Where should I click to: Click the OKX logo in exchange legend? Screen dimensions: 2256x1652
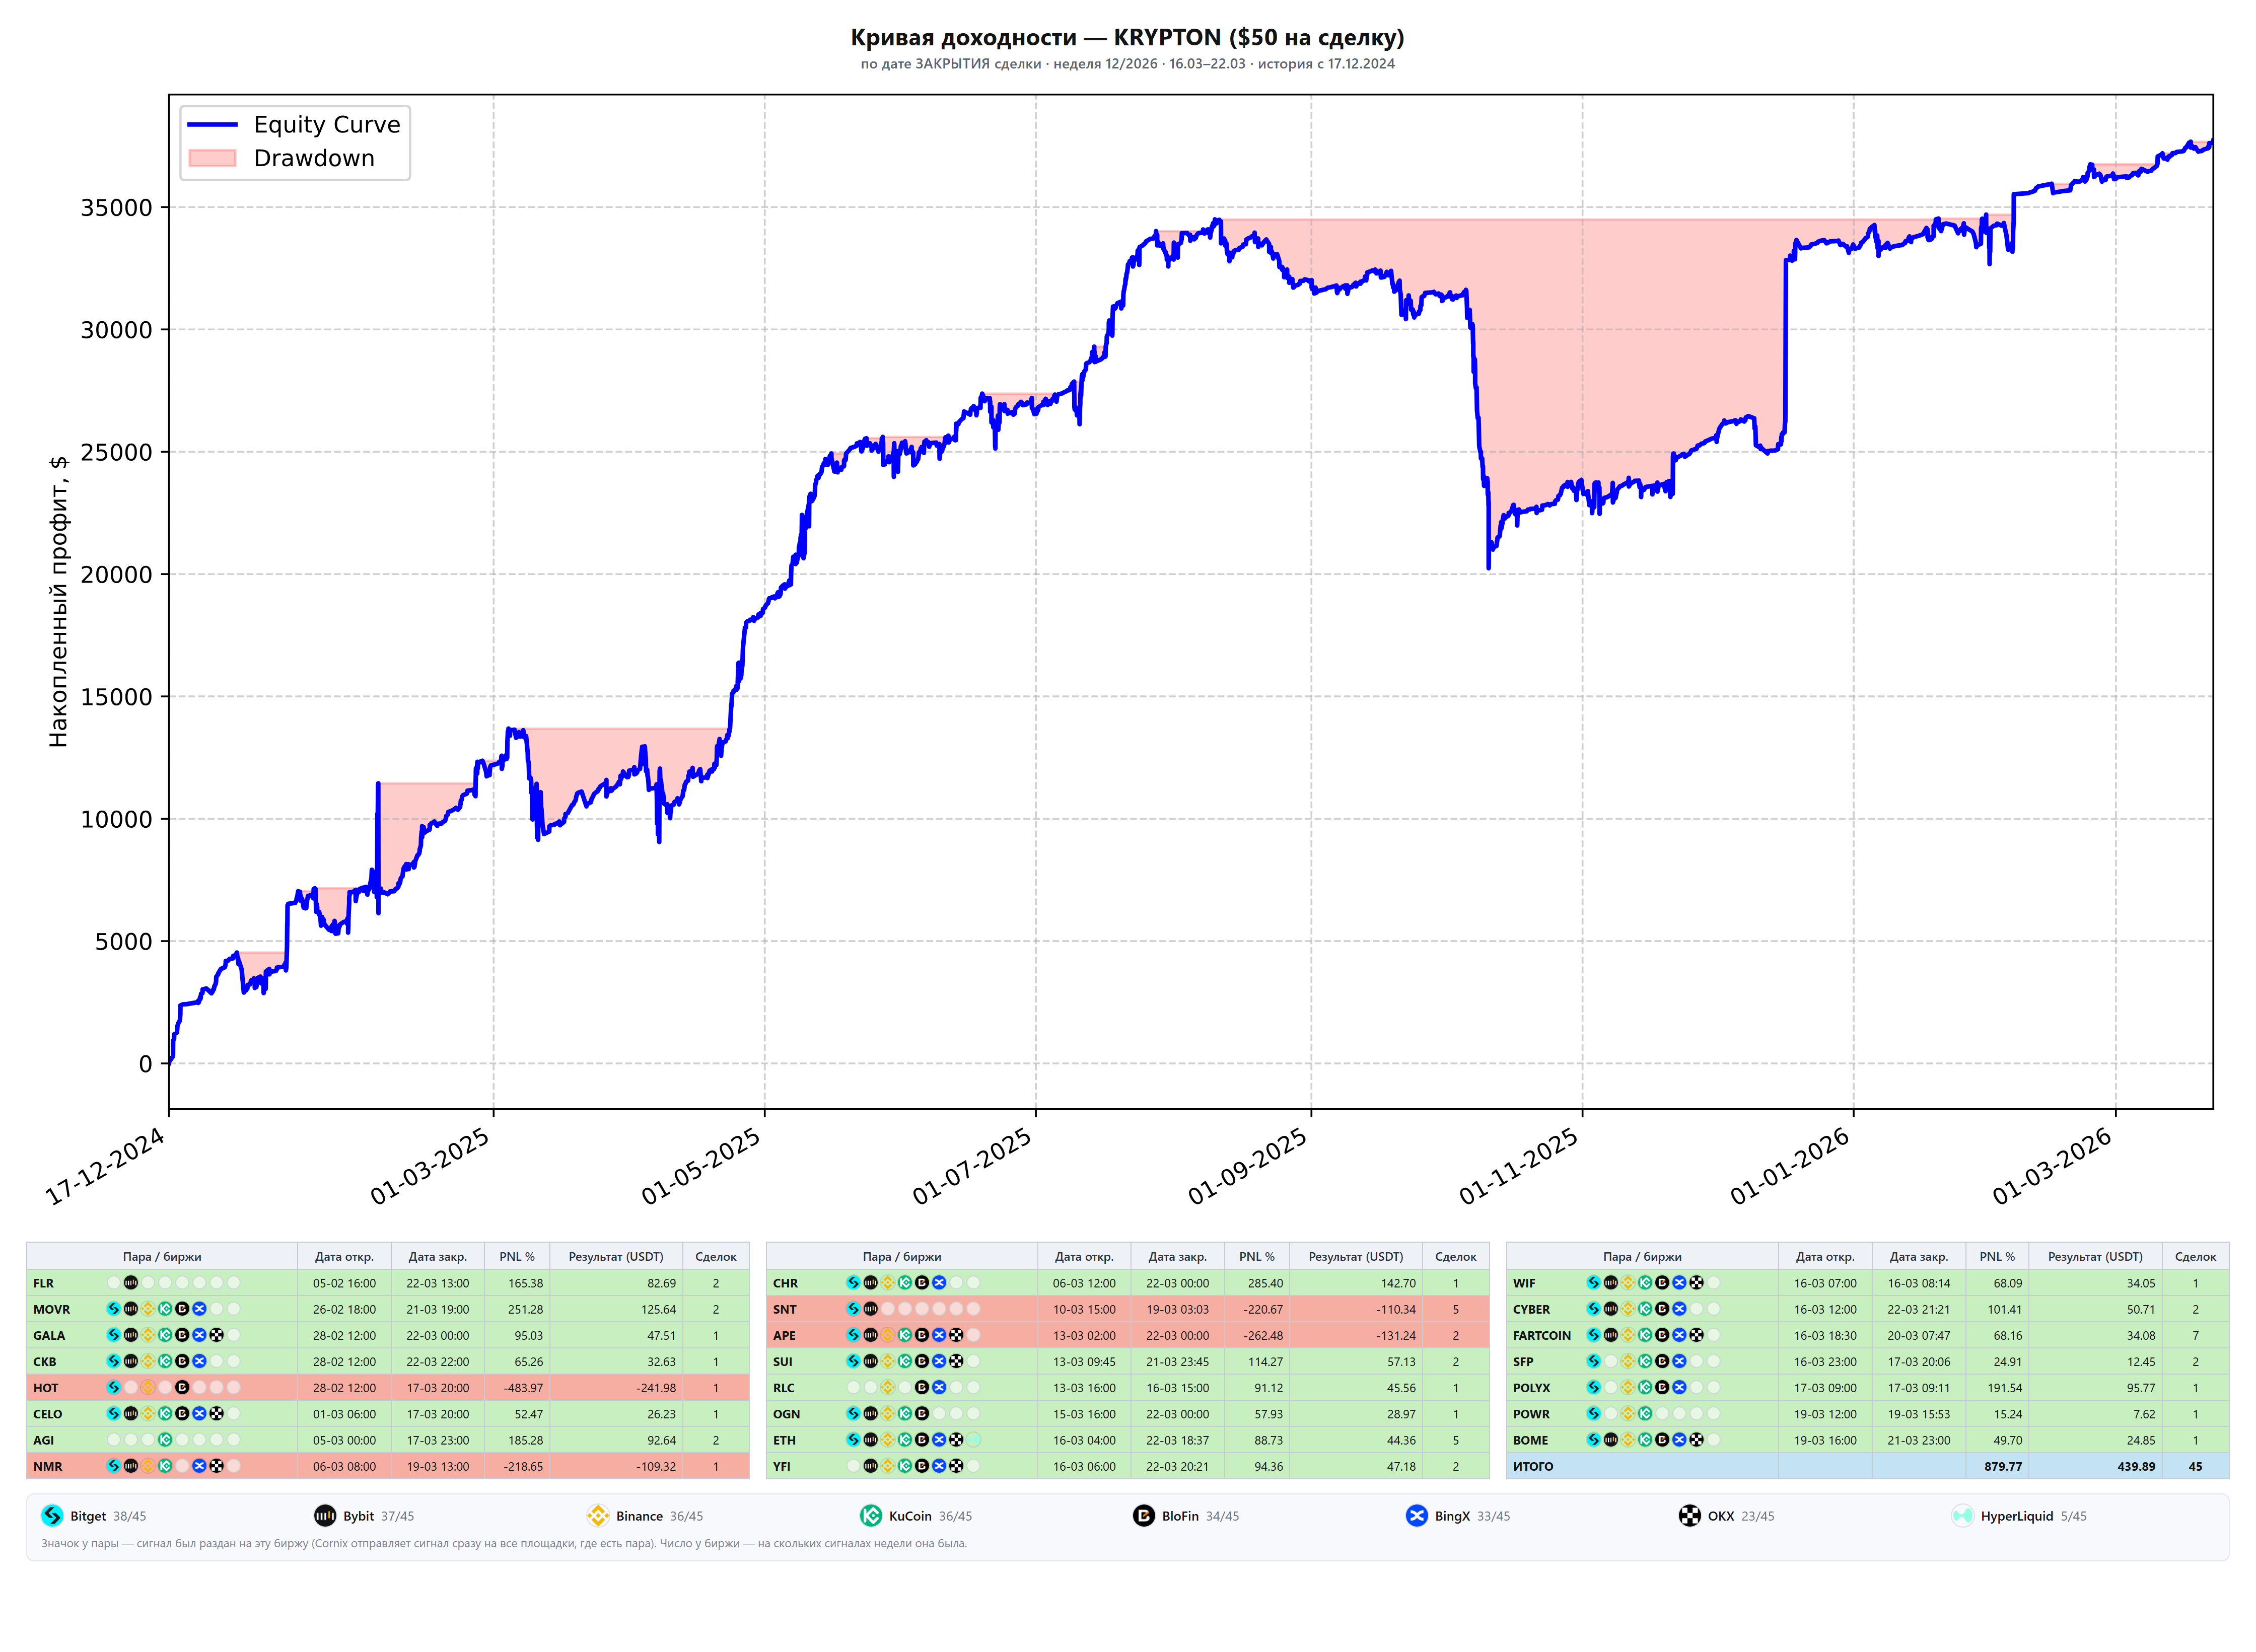click(1690, 1516)
